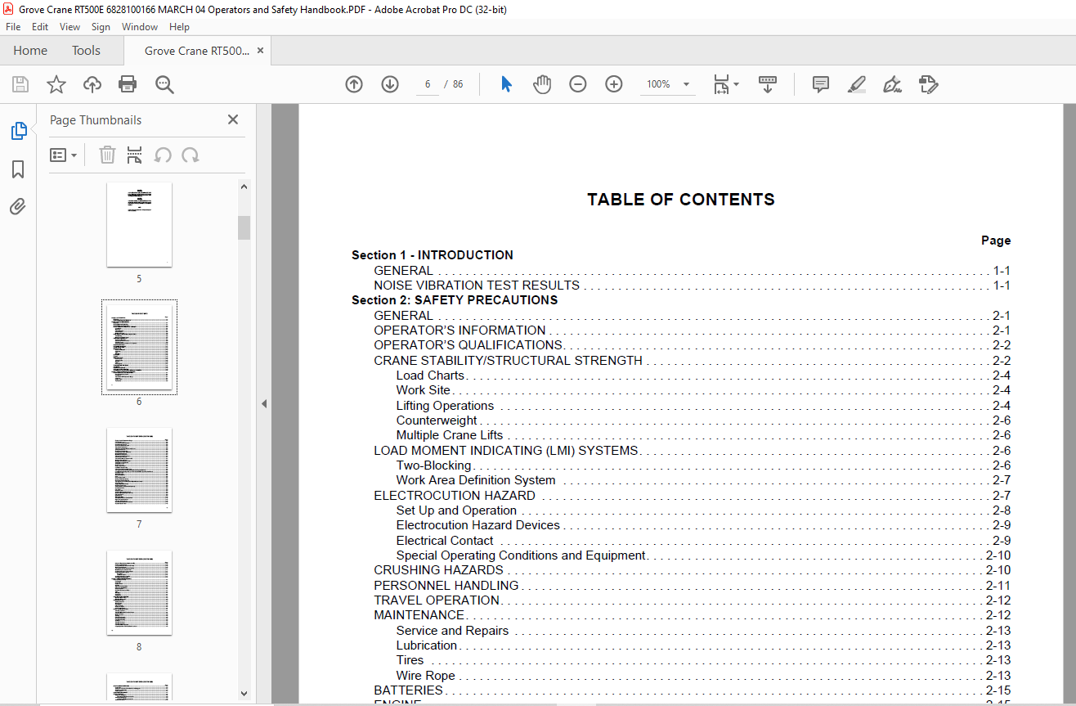Viewport: 1076px width, 706px height.
Task: Click the scrolling mode keyboard icon
Action: (x=768, y=84)
